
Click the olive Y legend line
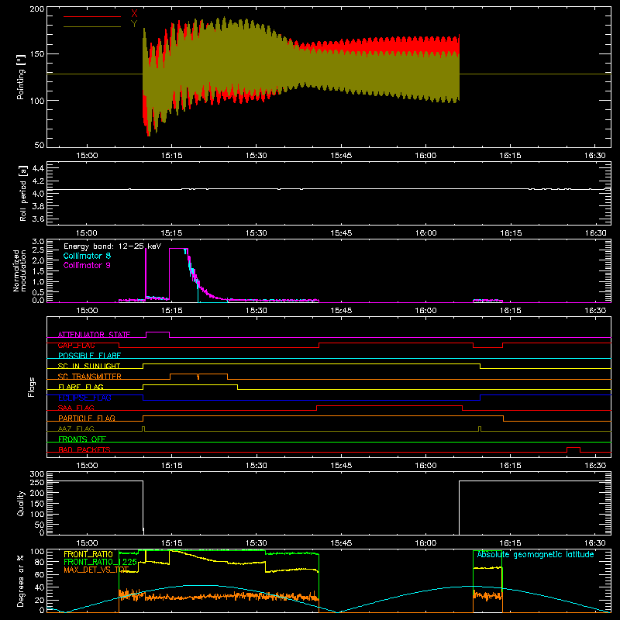click(91, 26)
